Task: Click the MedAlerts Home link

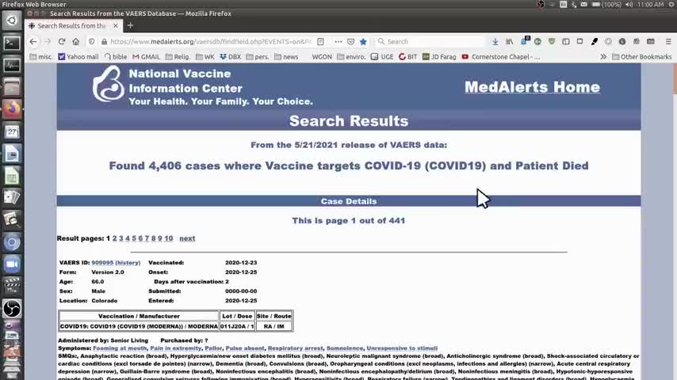Action: click(532, 87)
